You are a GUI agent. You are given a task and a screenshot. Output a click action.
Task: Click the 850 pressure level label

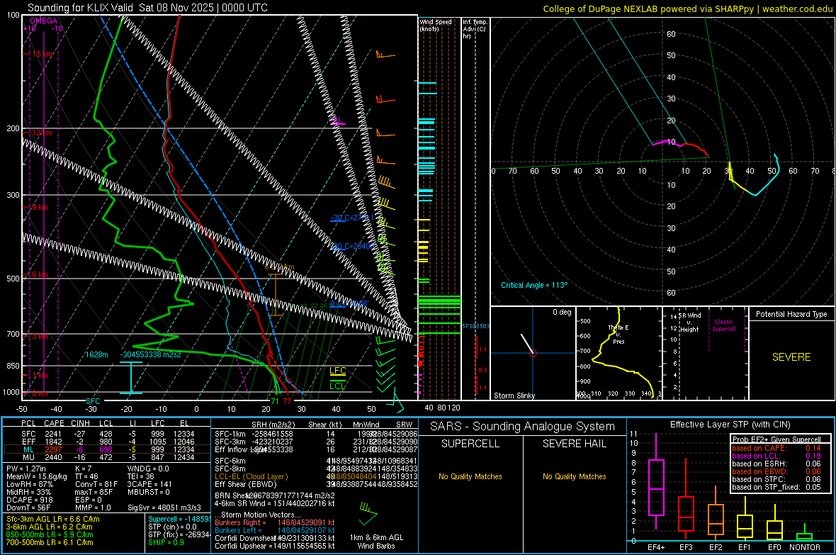pos(13,366)
